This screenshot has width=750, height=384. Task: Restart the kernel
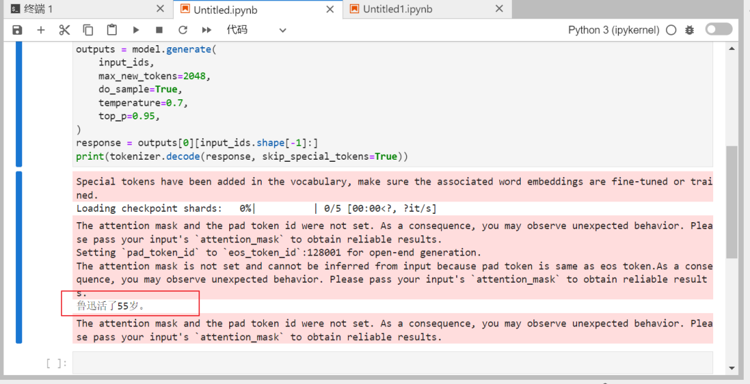point(183,30)
